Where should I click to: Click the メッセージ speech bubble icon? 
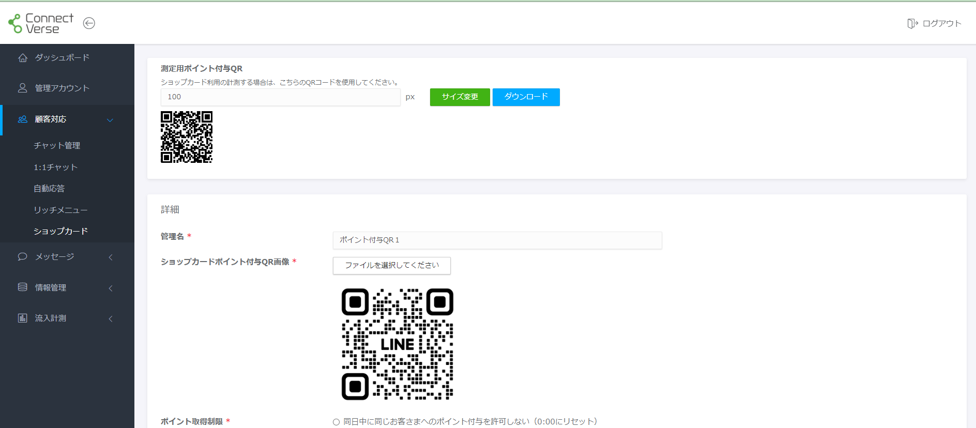[23, 256]
